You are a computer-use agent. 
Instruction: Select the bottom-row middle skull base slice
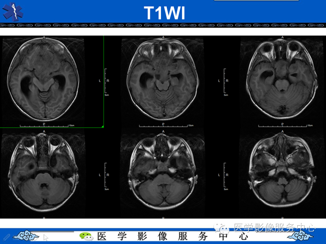point(163,172)
